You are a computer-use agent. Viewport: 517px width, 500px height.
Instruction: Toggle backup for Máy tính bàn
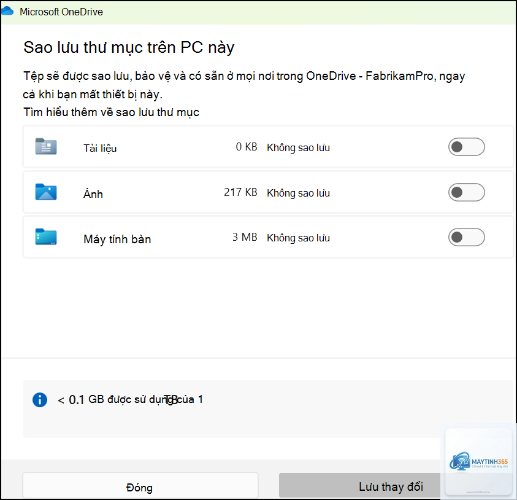pos(466,236)
